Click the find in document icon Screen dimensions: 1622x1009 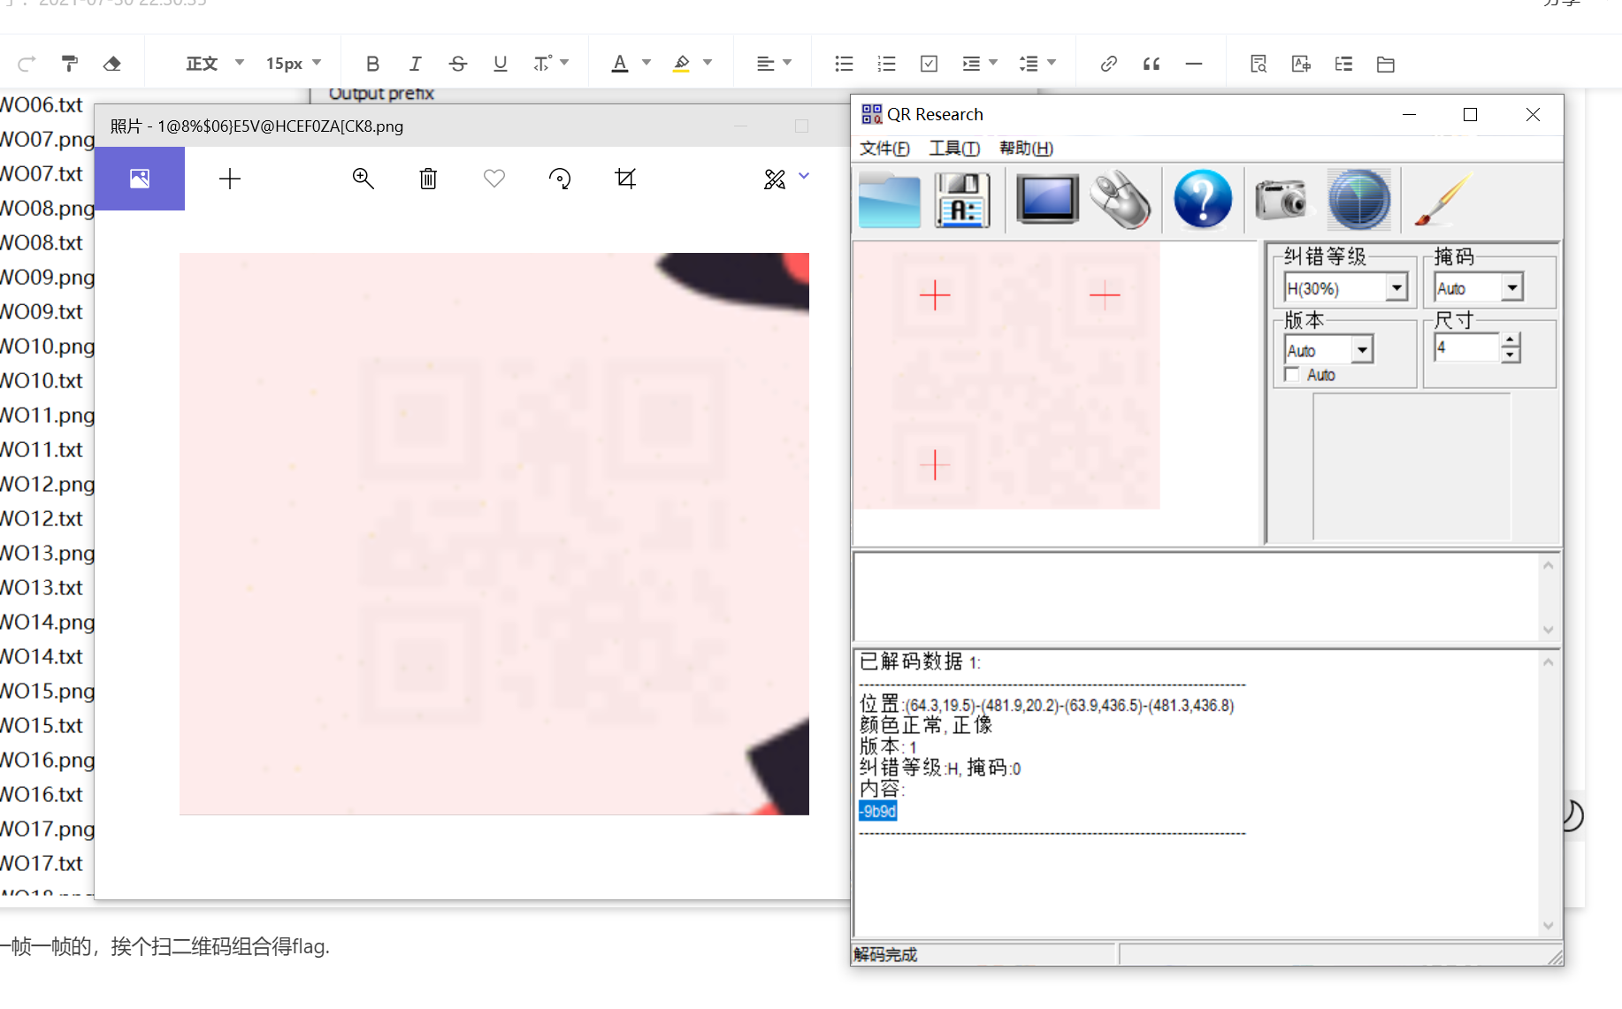(1259, 64)
